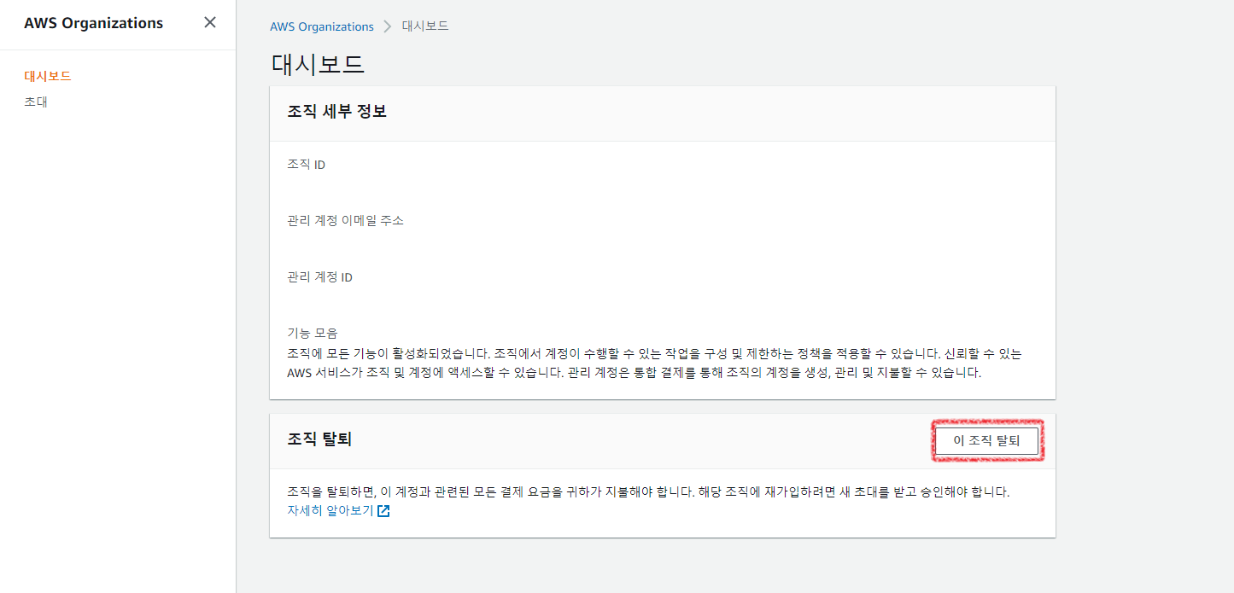This screenshot has width=1234, height=593.
Task: Open the 자세히 알아보기 link
Action: click(330, 511)
